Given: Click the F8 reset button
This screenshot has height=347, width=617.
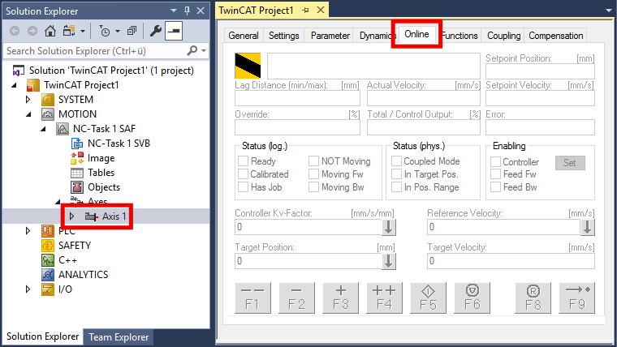Looking at the screenshot, I should (x=533, y=298).
